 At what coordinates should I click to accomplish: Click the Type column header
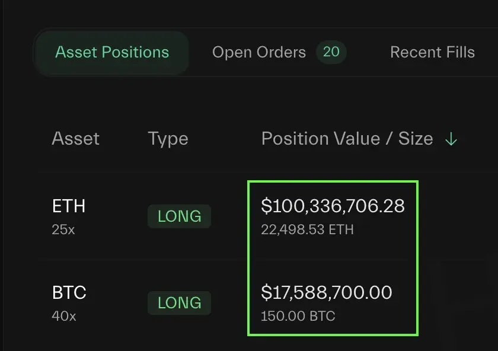point(168,139)
